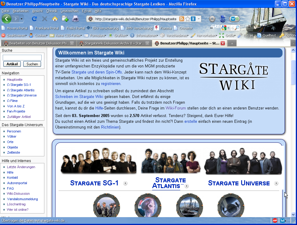Viewport: 297px width, 225px height.
Task: Click the RSS feed icon in the address bar
Action: point(181,19)
